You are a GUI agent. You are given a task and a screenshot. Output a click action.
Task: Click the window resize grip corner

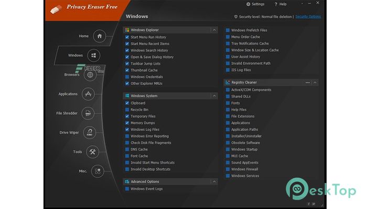pyautogui.click(x=322, y=205)
